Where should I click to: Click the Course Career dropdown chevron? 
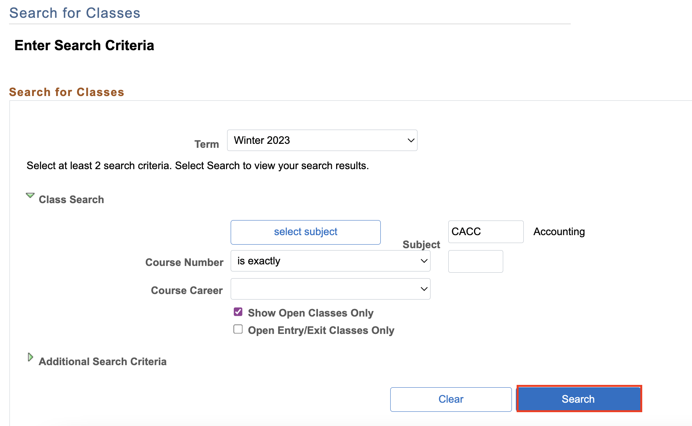(424, 289)
